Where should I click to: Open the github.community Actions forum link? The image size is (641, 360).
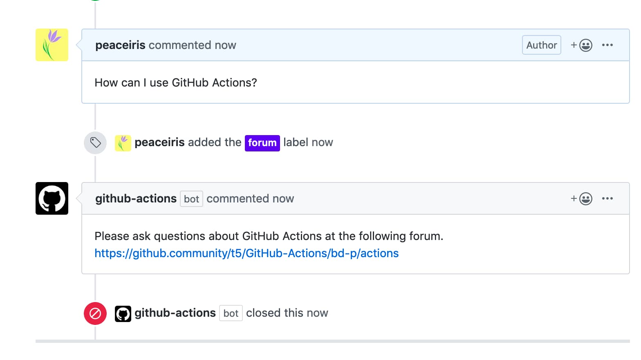(x=246, y=253)
